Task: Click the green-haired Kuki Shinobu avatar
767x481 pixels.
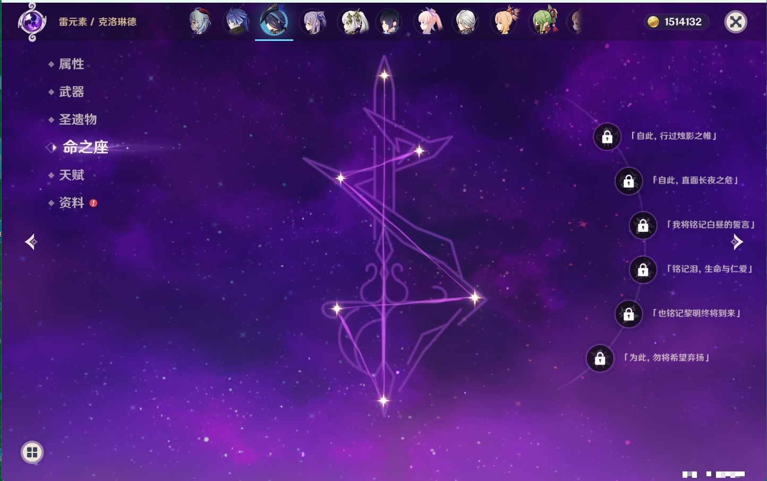Action: point(544,22)
